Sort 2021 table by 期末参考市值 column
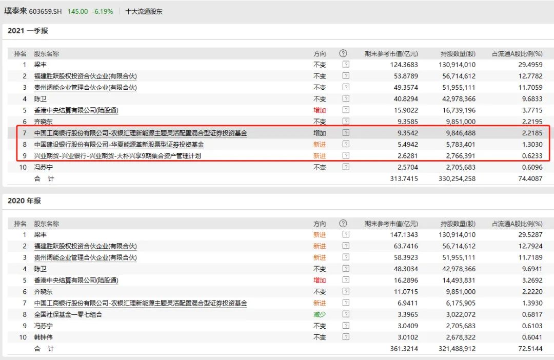554x360 pixels. [x=391, y=53]
